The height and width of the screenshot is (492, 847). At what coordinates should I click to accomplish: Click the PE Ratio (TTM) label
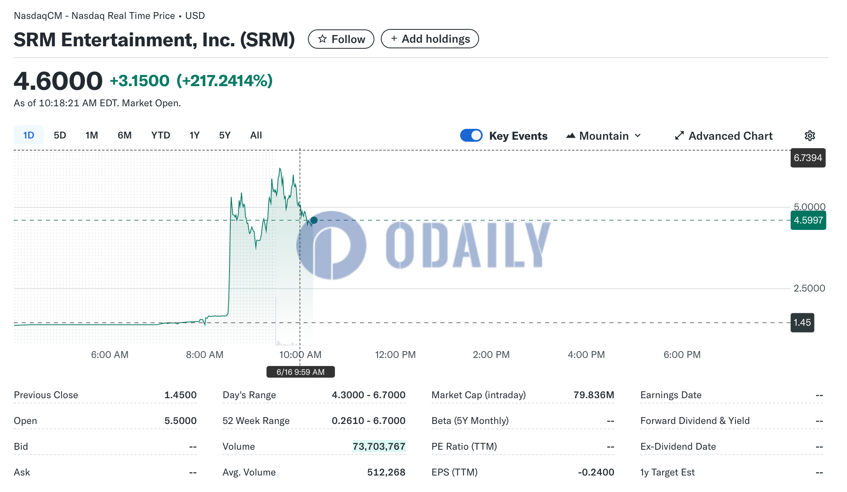click(x=464, y=447)
